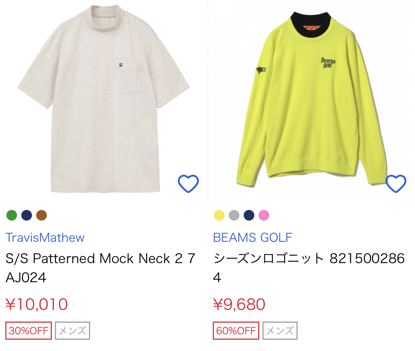
Task: Select the pink color swatch
Action: click(x=264, y=215)
